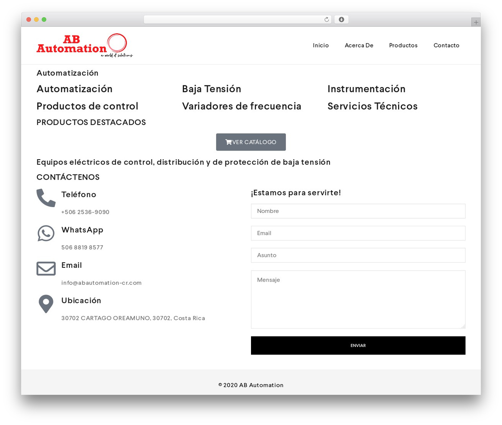
Task: Click the Ubicación heading
Action: pos(81,300)
